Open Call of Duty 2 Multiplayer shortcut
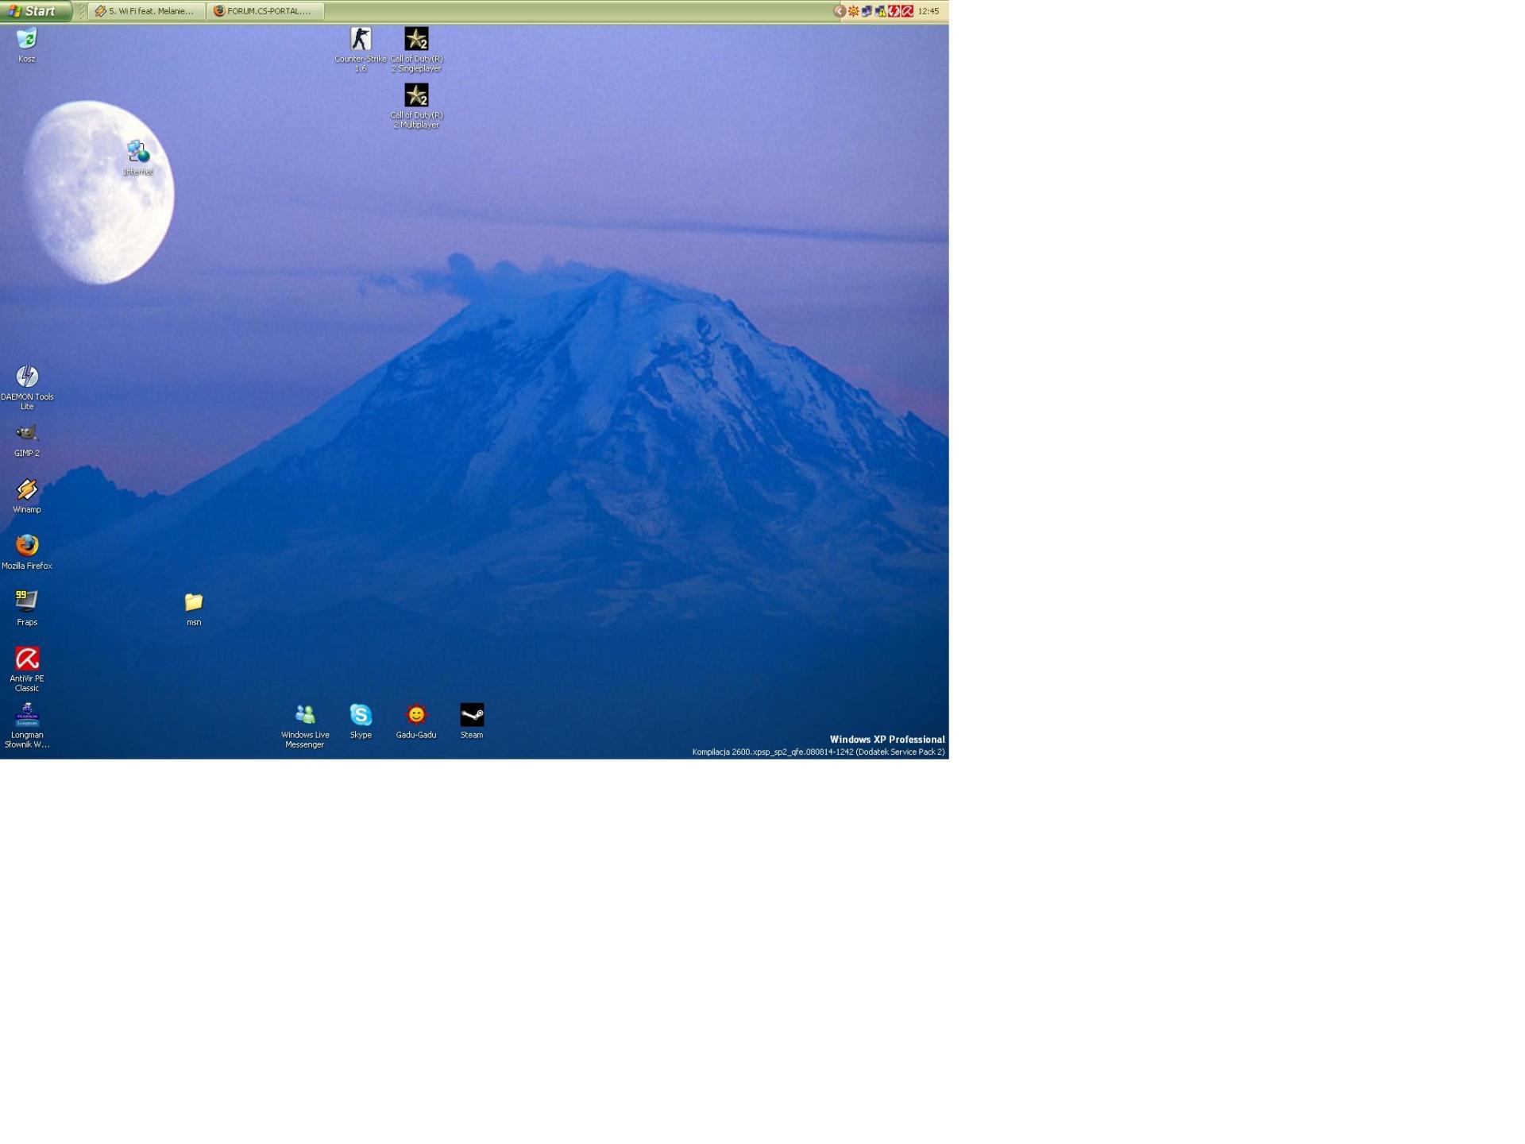Viewport: 1525px width, 1144px height. [416, 106]
